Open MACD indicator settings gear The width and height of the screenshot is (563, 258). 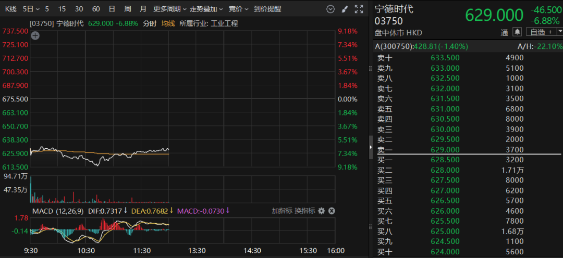(321, 211)
